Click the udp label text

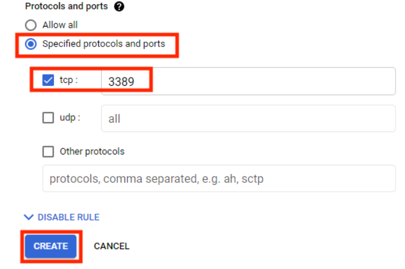68,118
